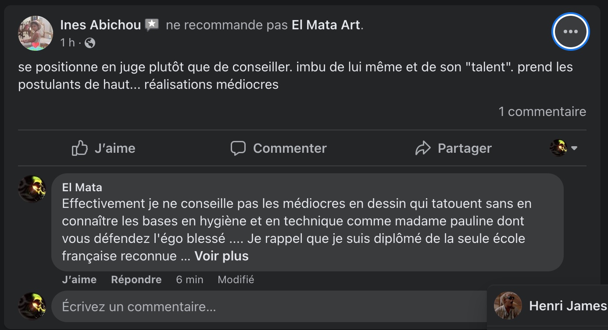Open Ines Abichou's profile name link

pos(100,25)
